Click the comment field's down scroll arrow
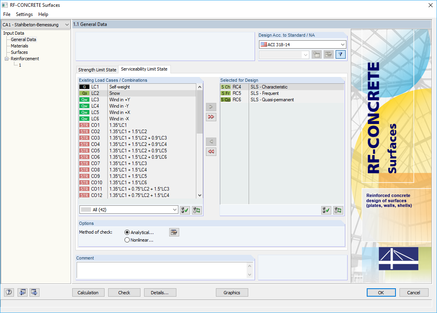 (250, 275)
